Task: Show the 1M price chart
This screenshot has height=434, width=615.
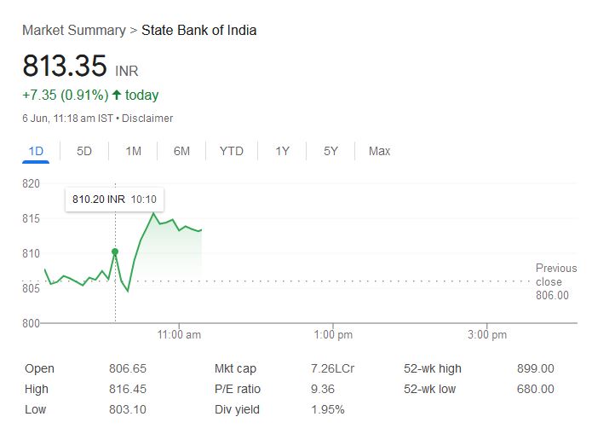Action: pos(133,151)
